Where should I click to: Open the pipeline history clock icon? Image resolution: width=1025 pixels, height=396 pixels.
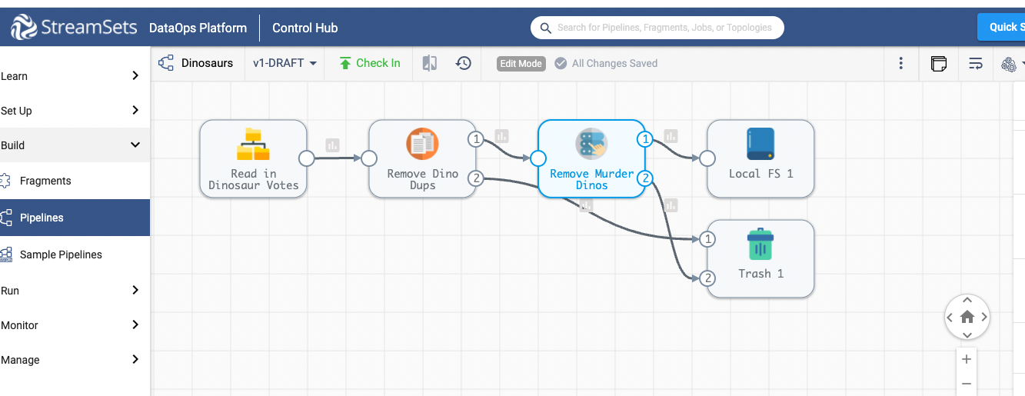(464, 63)
